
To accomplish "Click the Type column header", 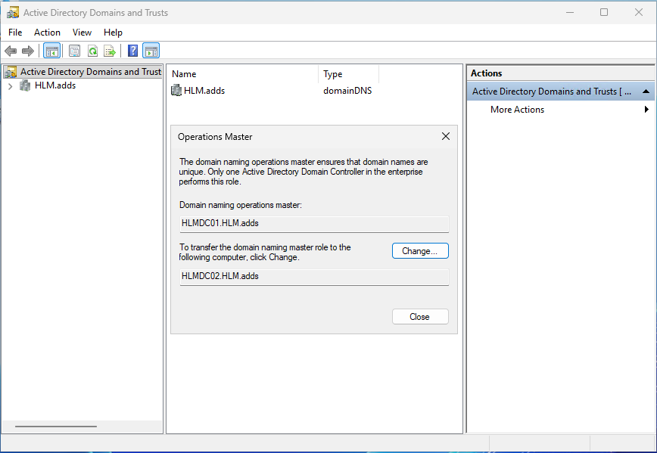I will (x=333, y=74).
